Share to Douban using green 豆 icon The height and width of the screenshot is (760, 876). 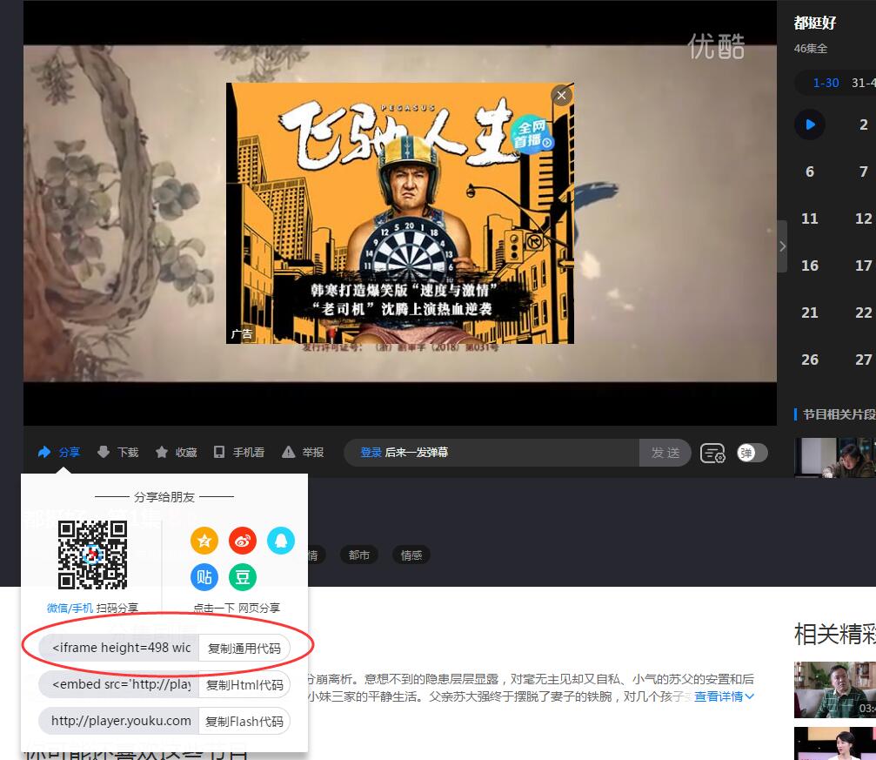coord(243,576)
